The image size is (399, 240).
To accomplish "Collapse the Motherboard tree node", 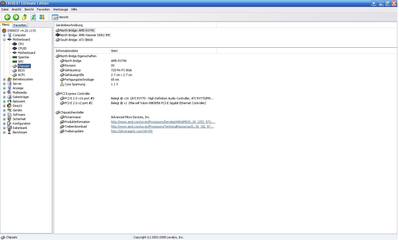I will pos(4,39).
